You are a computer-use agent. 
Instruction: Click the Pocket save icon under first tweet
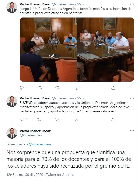point(77,88)
